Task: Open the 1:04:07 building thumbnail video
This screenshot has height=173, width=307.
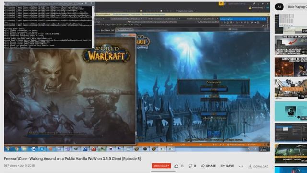Action: click(291, 89)
